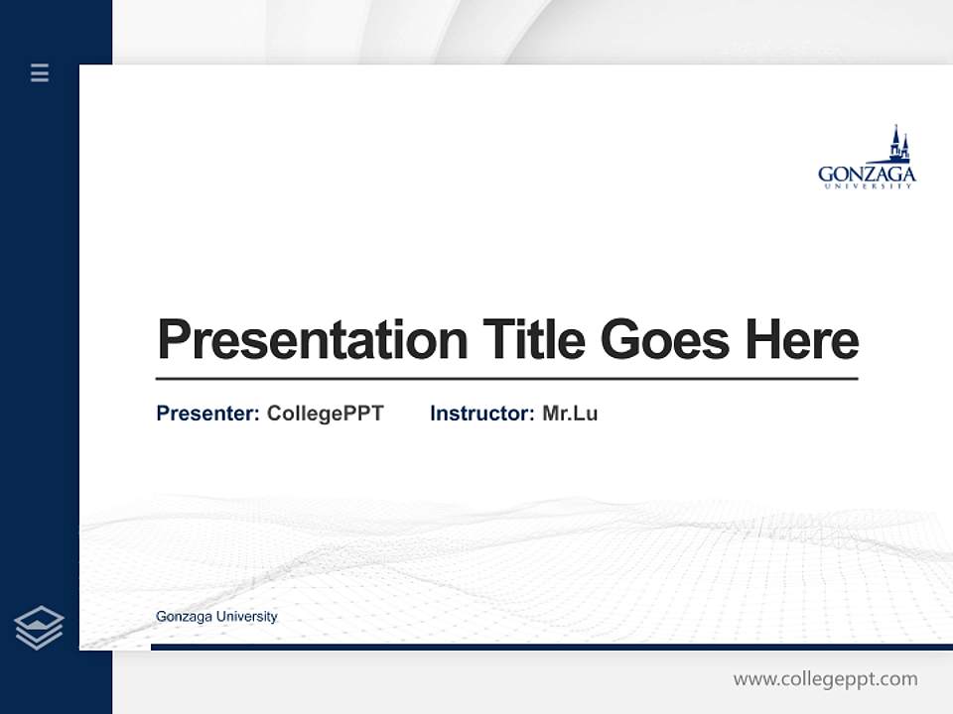The height and width of the screenshot is (714, 953).
Task: Open the www.collegeppt.com link
Action: (825, 679)
